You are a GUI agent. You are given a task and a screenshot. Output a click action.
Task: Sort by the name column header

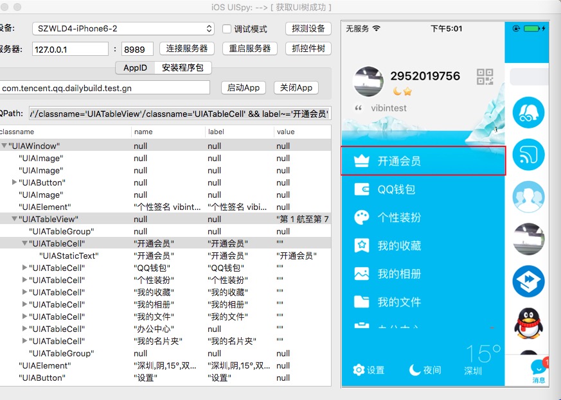(x=168, y=132)
